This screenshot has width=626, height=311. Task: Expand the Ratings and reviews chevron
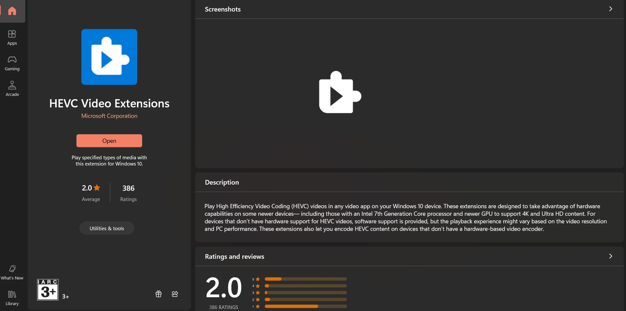tap(611, 256)
